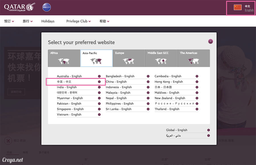This screenshot has height=165, width=256.
Task: Click arrow icon next to Sri Lanka - English
Action: [148, 109]
